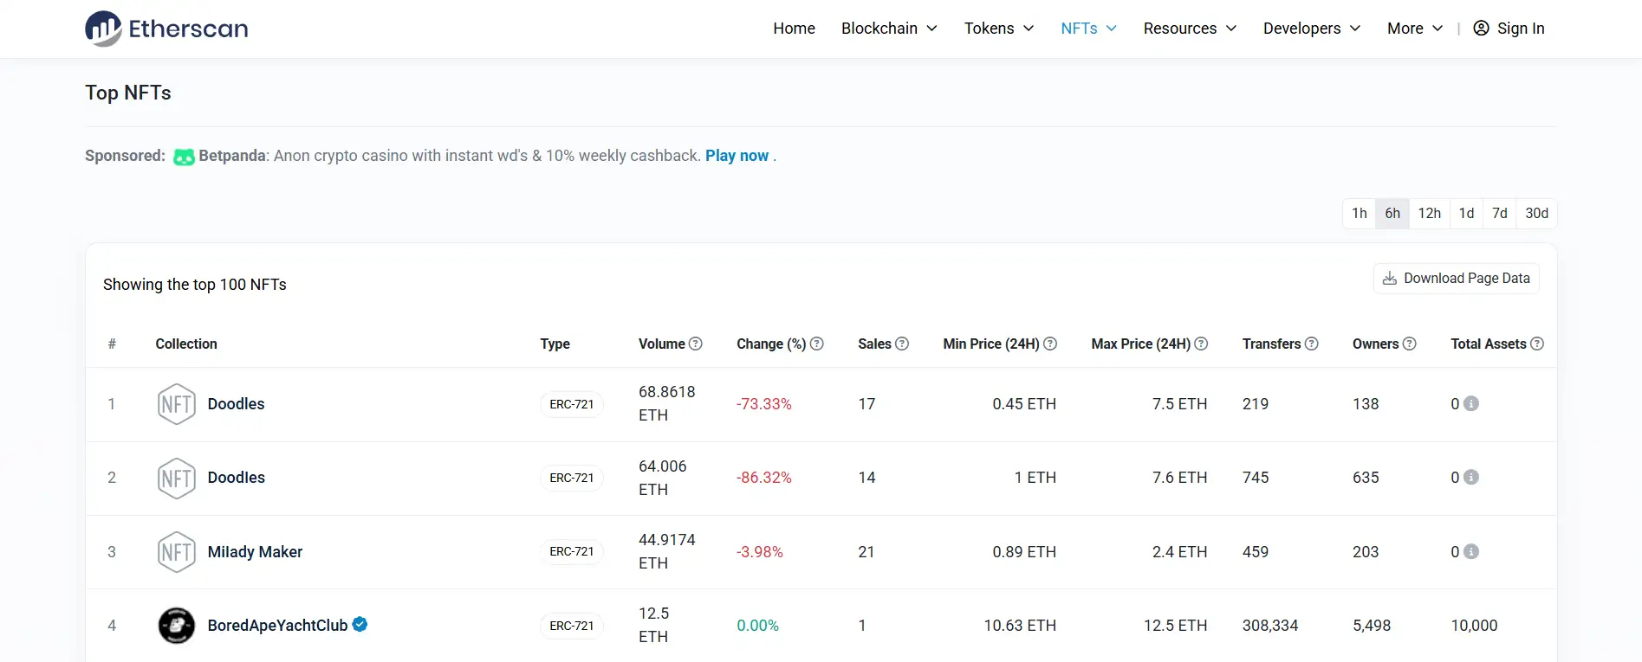Open the Milady Maker collection
The width and height of the screenshot is (1642, 662).
255,552
